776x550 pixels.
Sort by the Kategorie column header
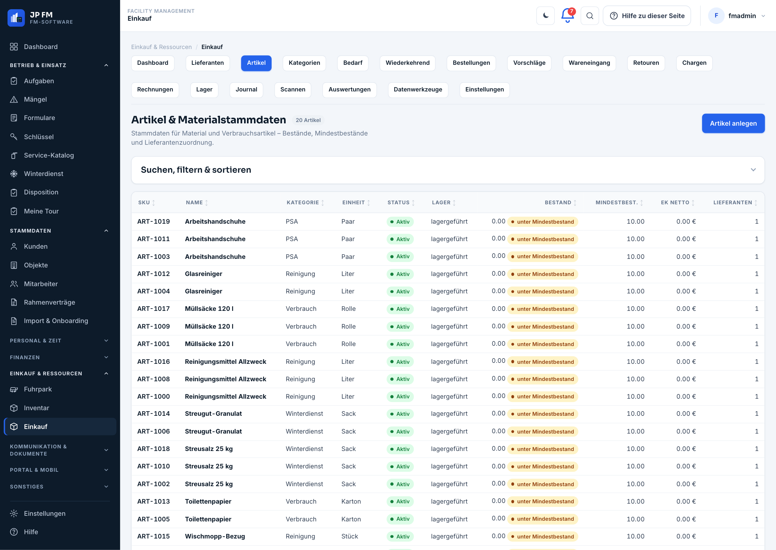tap(305, 203)
